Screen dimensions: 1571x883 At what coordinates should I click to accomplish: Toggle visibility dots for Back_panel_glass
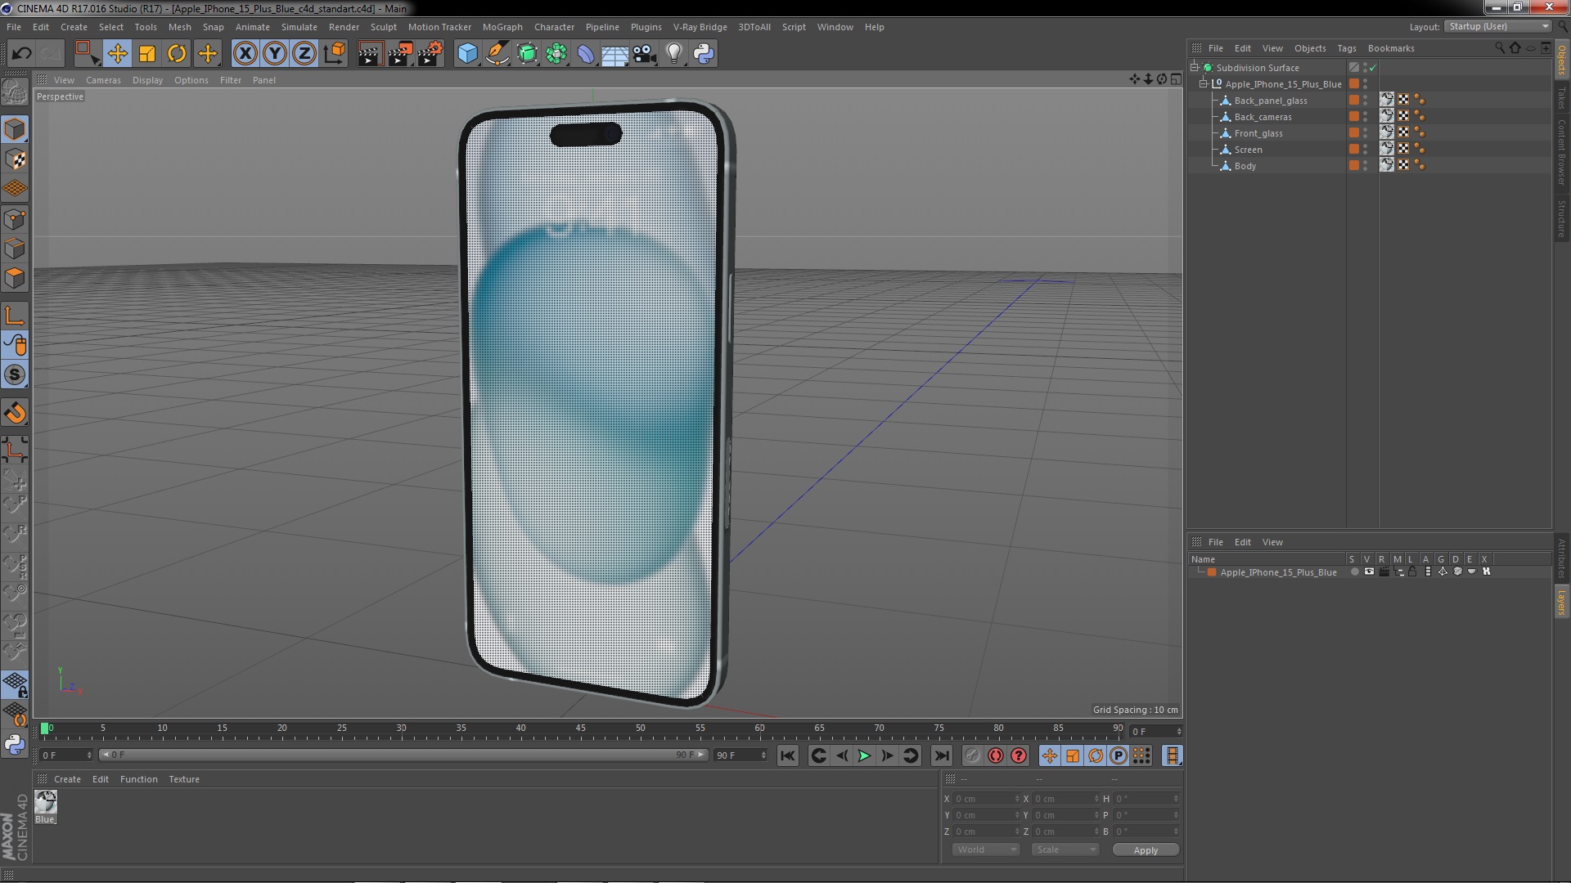pos(1365,101)
